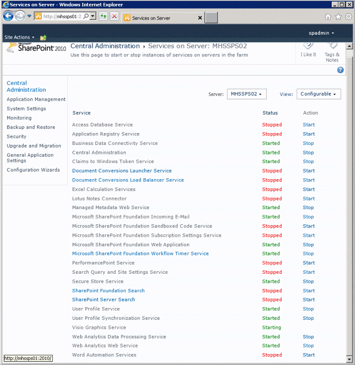Viewport: 355px width, 365px height.
Task: Click the Navigate Up folder icon
Action: coord(43,37)
